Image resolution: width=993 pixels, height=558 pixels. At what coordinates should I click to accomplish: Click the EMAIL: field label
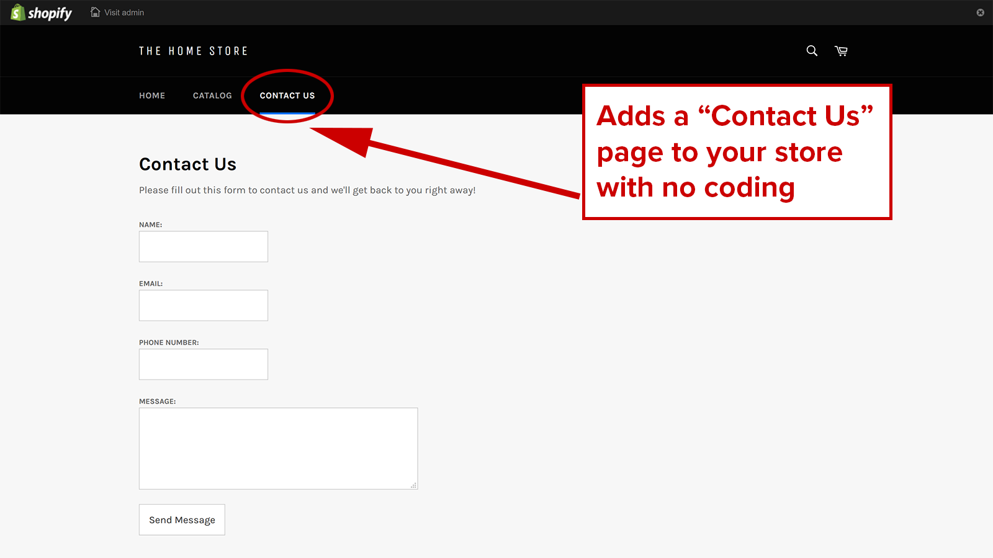(151, 283)
